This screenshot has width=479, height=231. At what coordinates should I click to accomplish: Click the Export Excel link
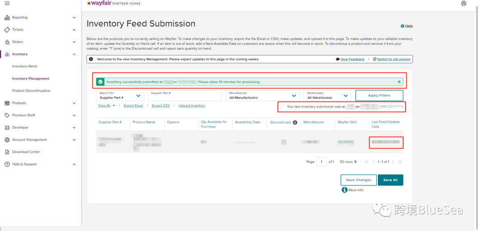(133, 106)
